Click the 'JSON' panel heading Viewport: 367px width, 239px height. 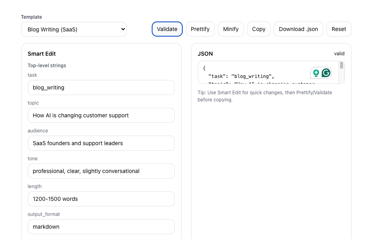[205, 54]
